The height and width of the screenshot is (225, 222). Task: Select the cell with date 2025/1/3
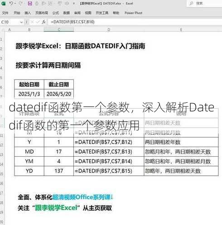point(29,94)
